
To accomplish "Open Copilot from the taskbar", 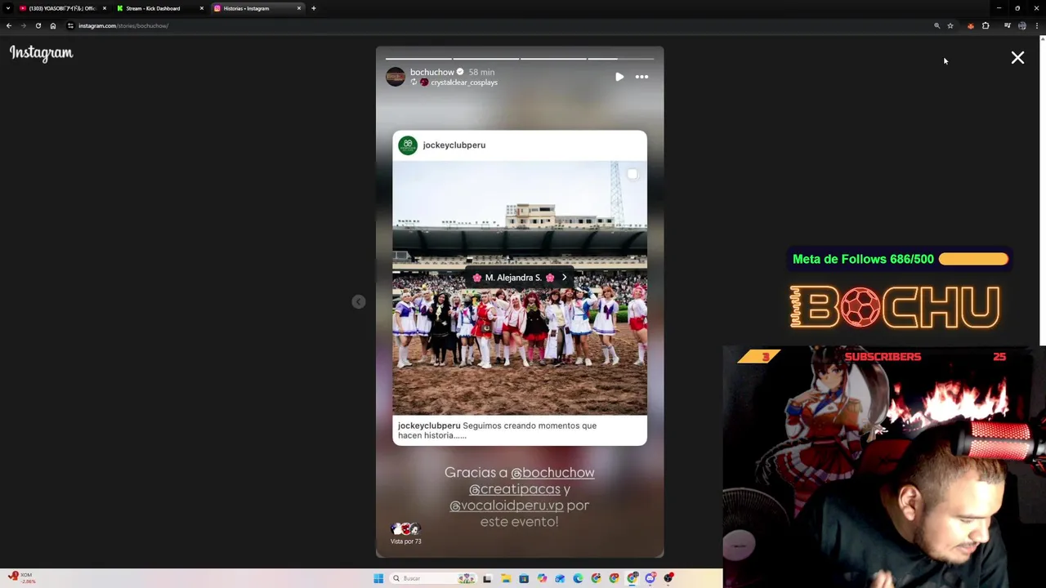I will click(542, 578).
